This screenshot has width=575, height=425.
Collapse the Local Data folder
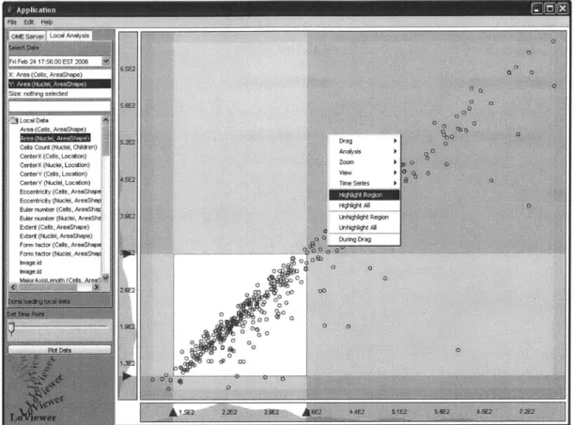click(x=15, y=120)
